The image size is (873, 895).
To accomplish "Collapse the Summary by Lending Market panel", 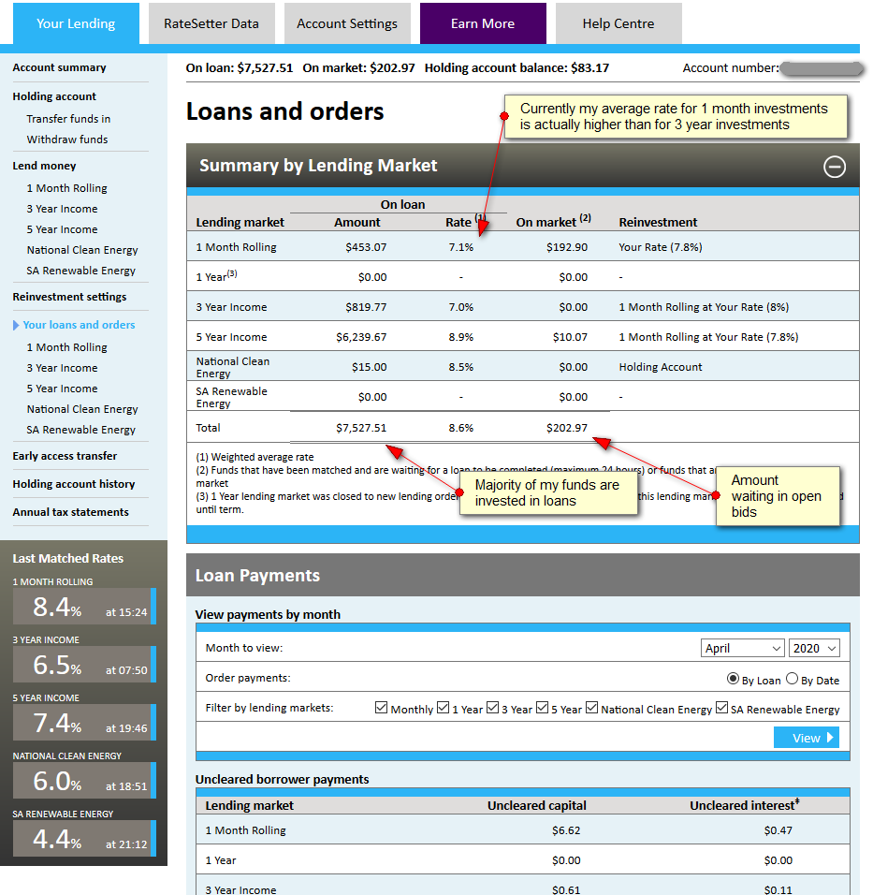I will point(835,167).
